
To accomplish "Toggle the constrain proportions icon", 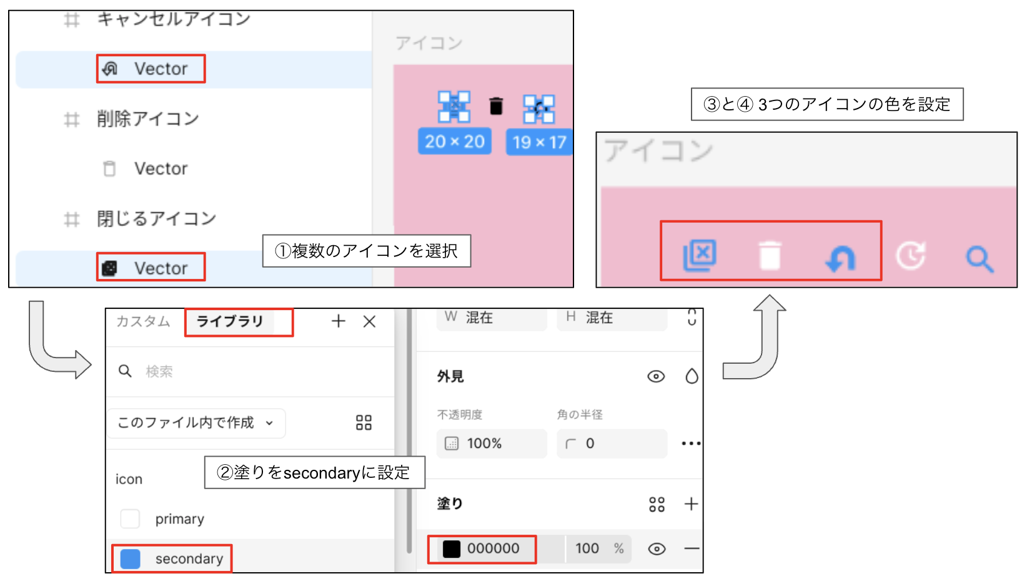I will click(692, 317).
